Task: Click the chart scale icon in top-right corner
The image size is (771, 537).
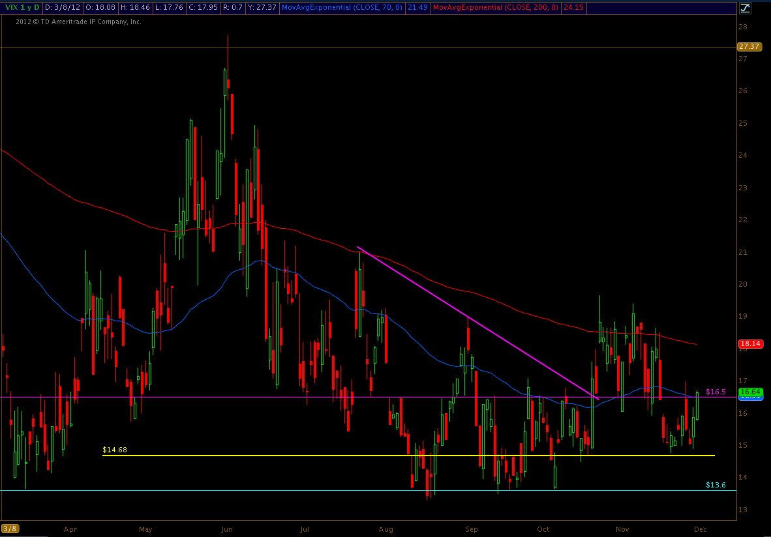Action: pyautogui.click(x=746, y=8)
